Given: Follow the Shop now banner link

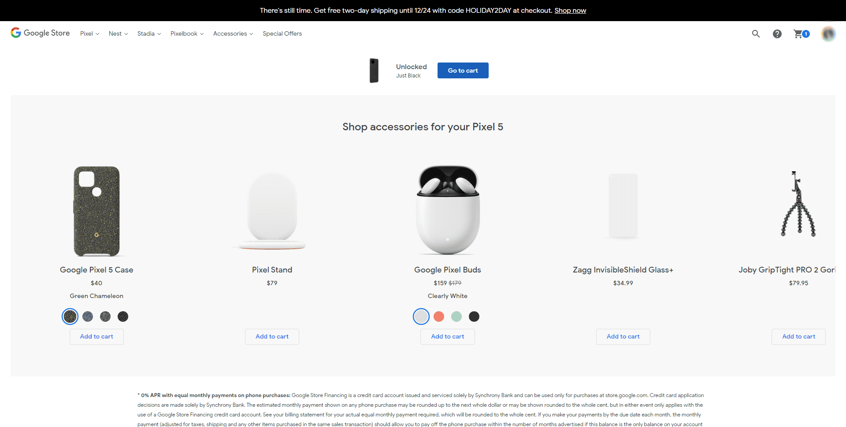Looking at the screenshot, I should pos(570,11).
